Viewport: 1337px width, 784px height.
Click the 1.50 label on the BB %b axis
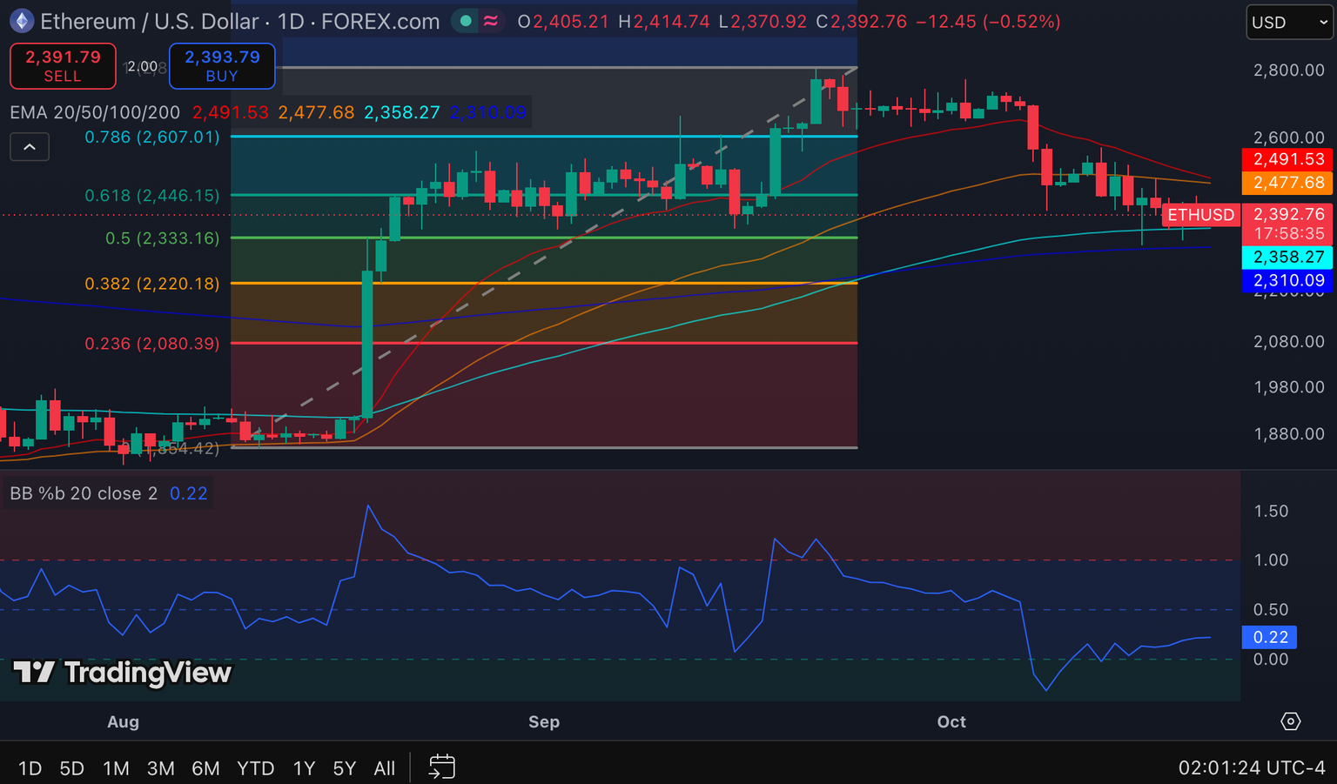tap(1271, 511)
